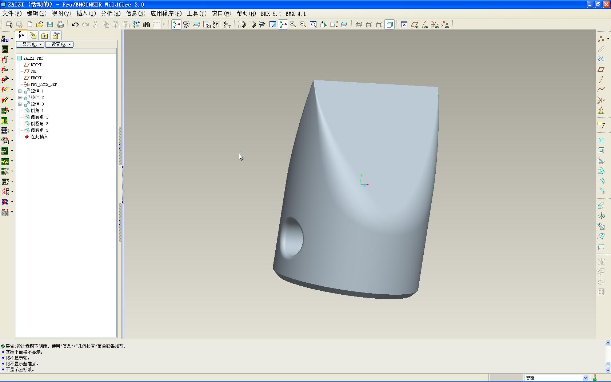The image size is (611, 382).
Task: Select the Extrude tool in right toolbar
Action: point(601,206)
